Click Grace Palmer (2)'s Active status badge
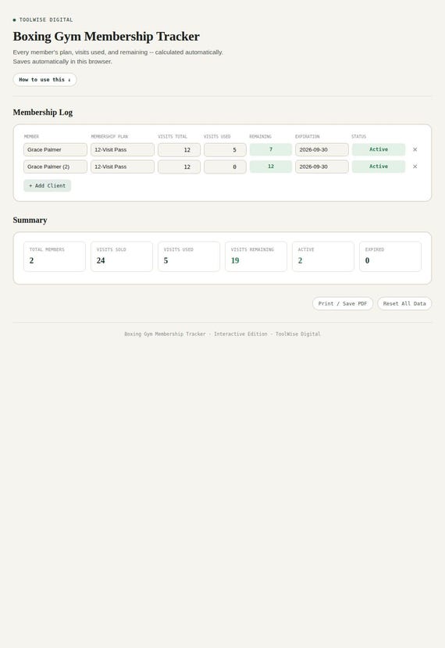The width and height of the screenshot is (445, 648). 379,166
